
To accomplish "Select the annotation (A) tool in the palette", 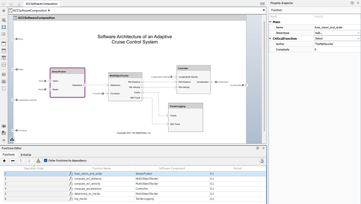I will [x=4, y=74].
